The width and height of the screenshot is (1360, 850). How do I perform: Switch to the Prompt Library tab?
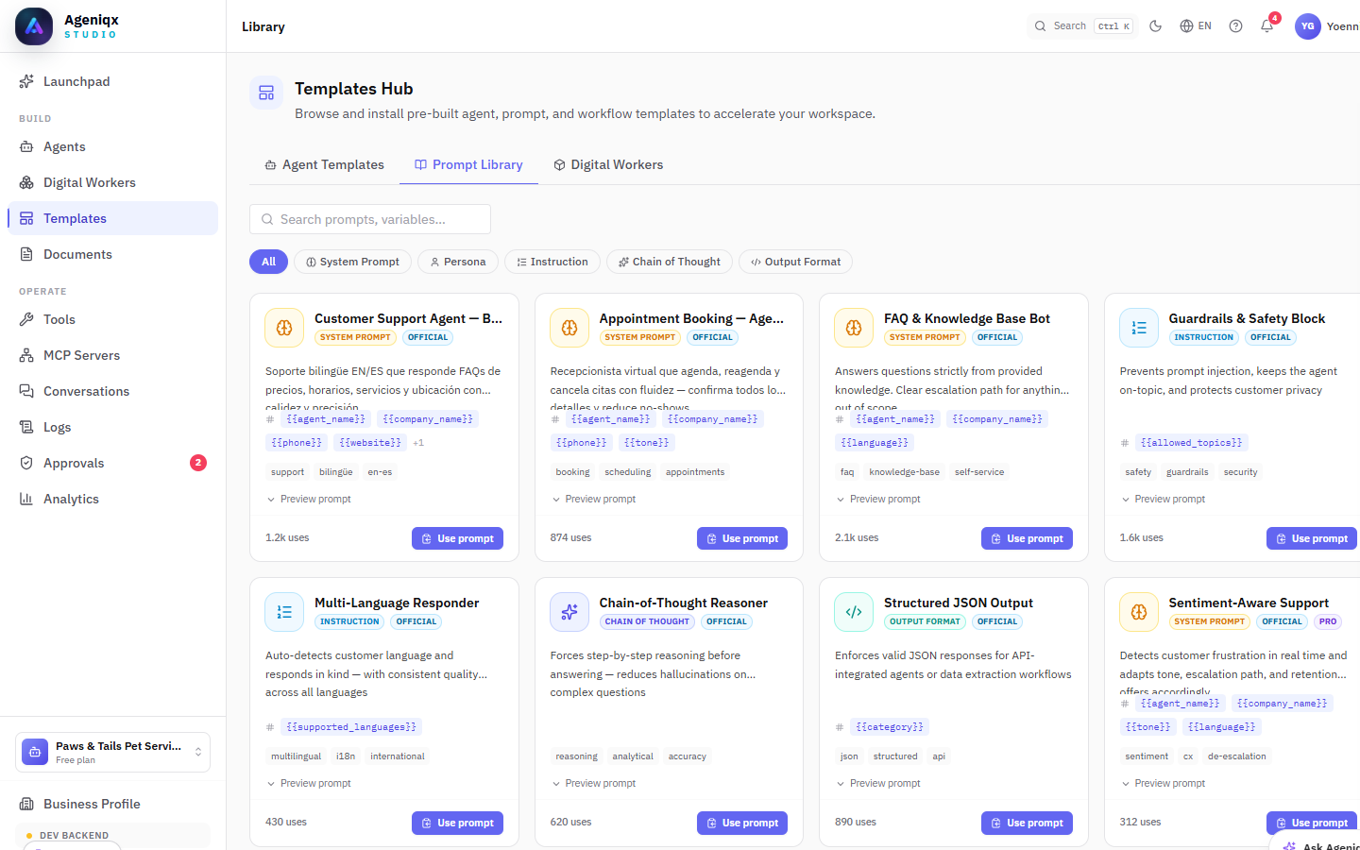(468, 164)
